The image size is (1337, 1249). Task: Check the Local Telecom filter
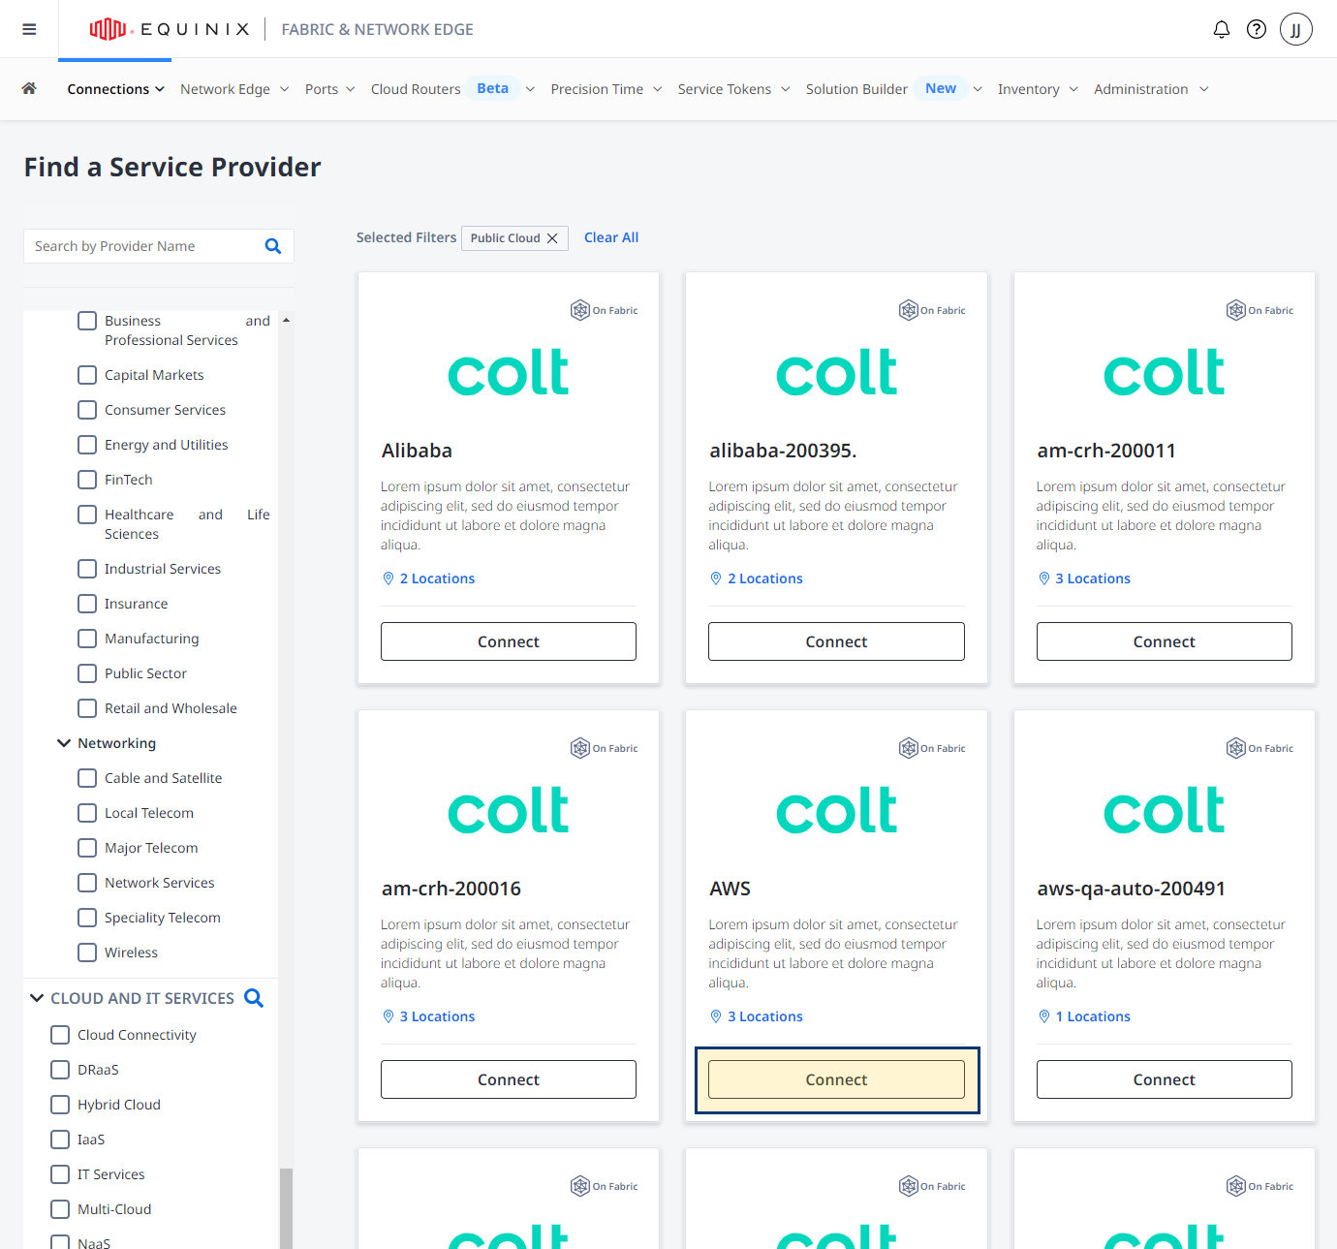click(x=87, y=813)
